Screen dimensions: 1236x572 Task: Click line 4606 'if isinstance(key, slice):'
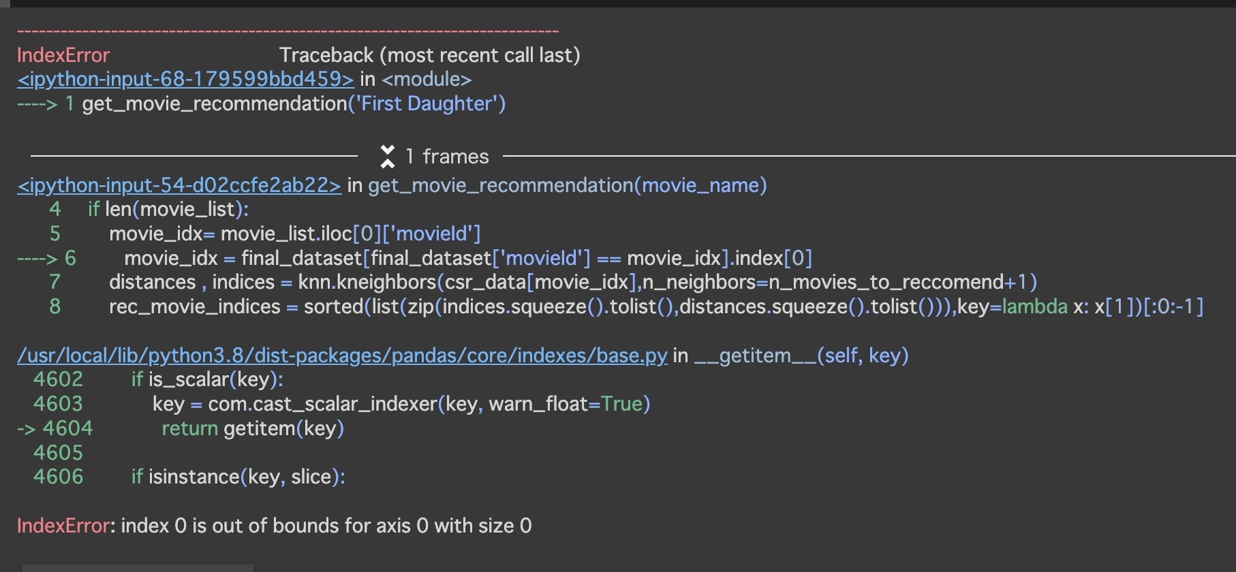pos(238,477)
